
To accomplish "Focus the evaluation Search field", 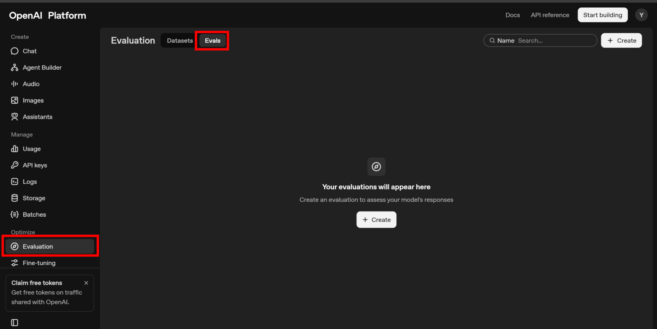I will point(555,41).
